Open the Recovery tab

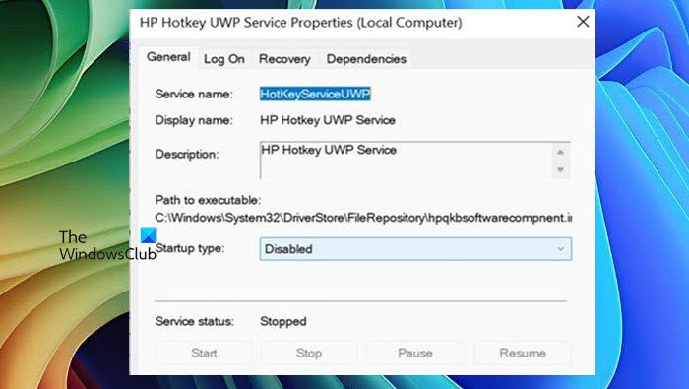pos(284,59)
